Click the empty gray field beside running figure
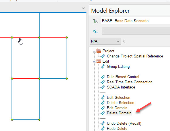This screenshot has height=131, width=170. tap(136, 31)
